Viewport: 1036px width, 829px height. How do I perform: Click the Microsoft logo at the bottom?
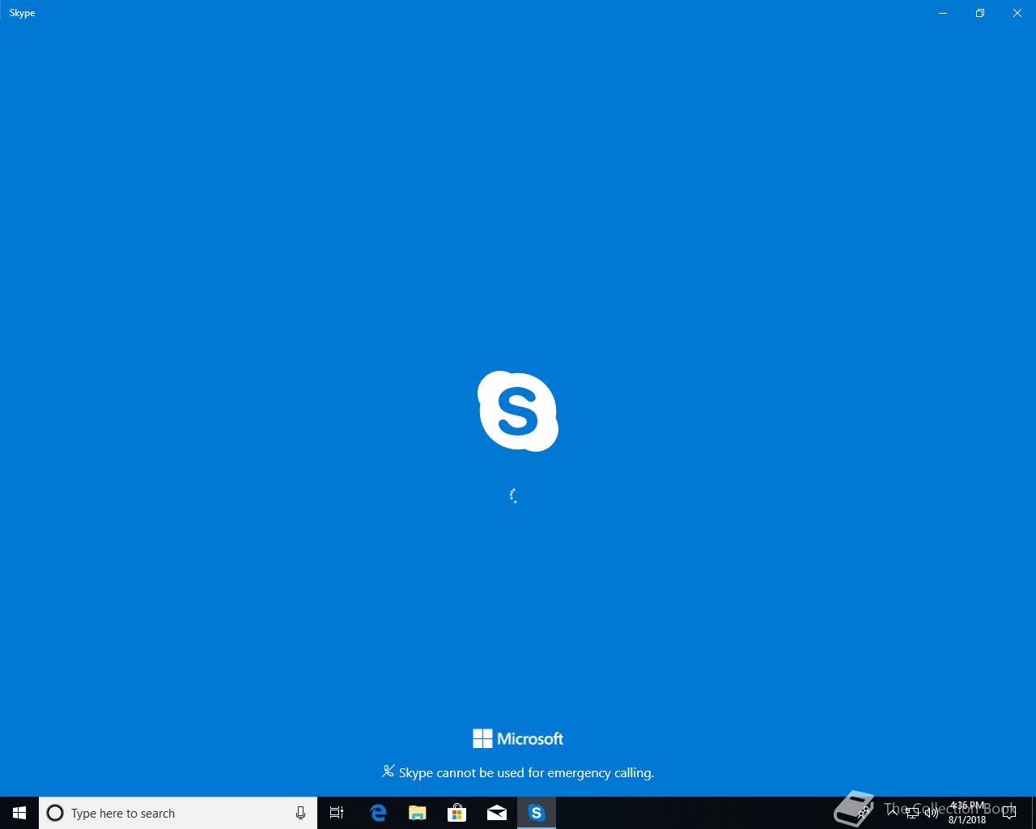[518, 738]
